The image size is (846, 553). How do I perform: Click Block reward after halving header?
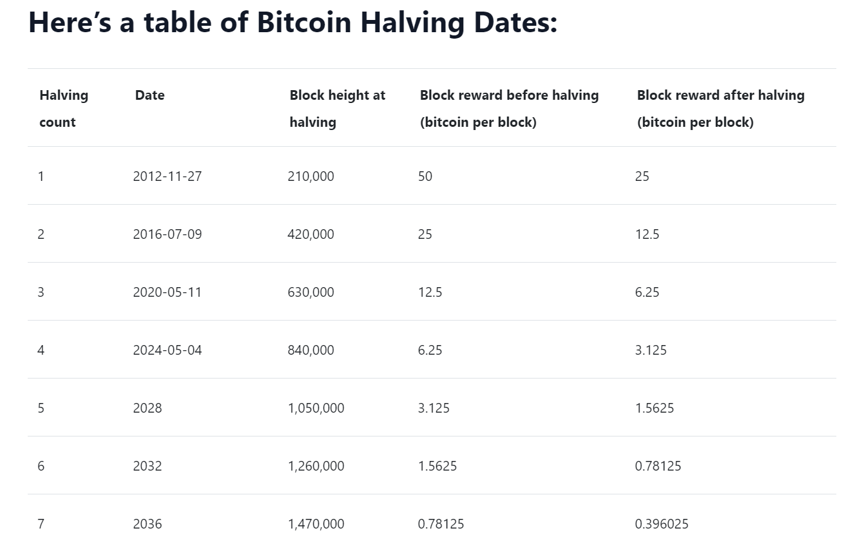(x=720, y=108)
